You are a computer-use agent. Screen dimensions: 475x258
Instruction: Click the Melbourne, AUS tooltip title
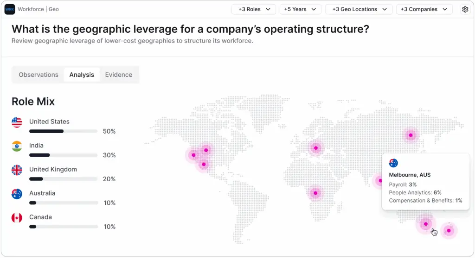tap(410, 175)
